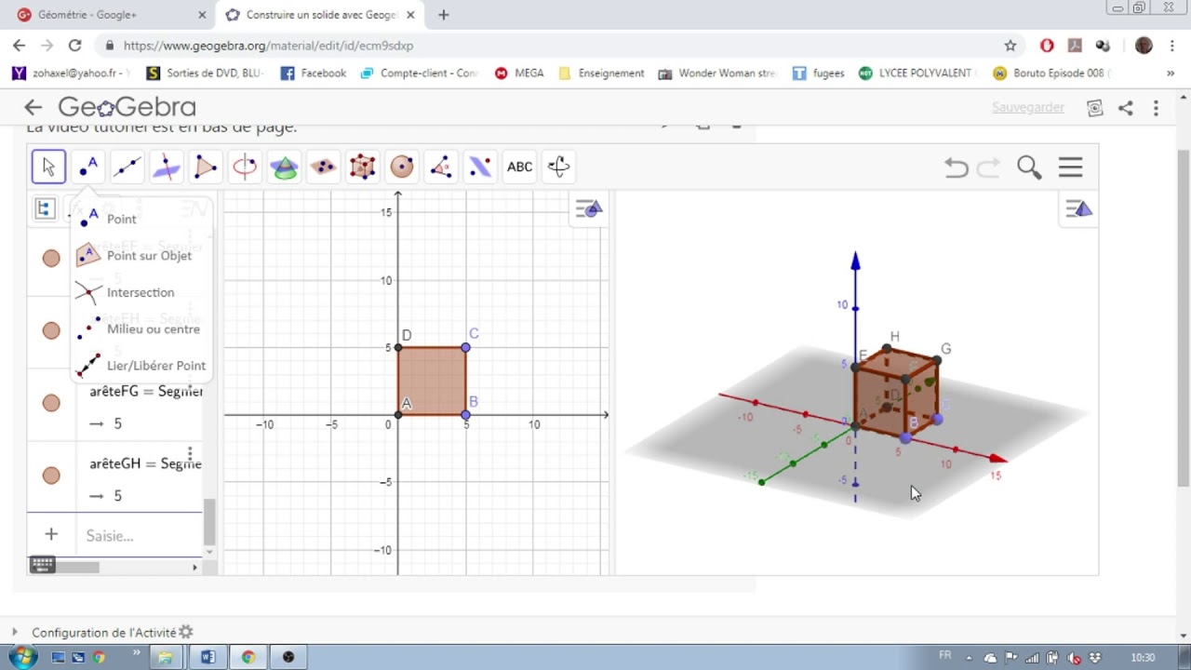Select the ABC Text tool
This screenshot has width=1191, height=670.
point(519,167)
